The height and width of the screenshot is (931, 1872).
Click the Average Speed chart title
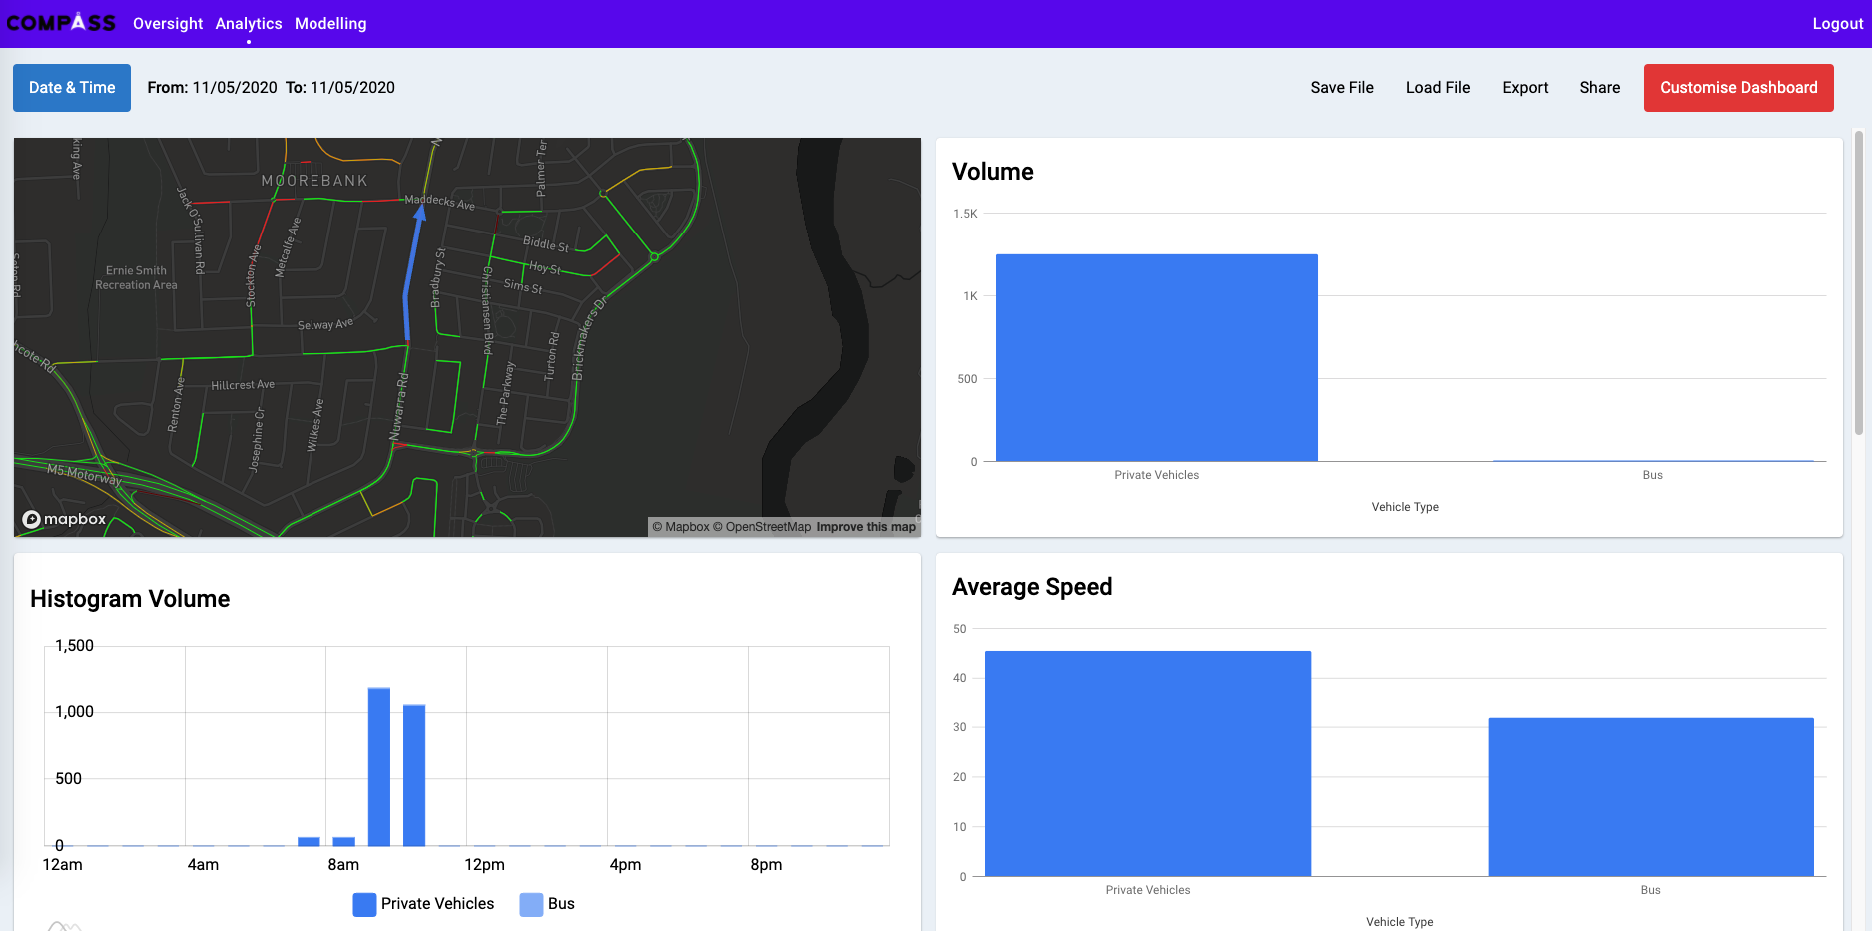click(x=1032, y=587)
